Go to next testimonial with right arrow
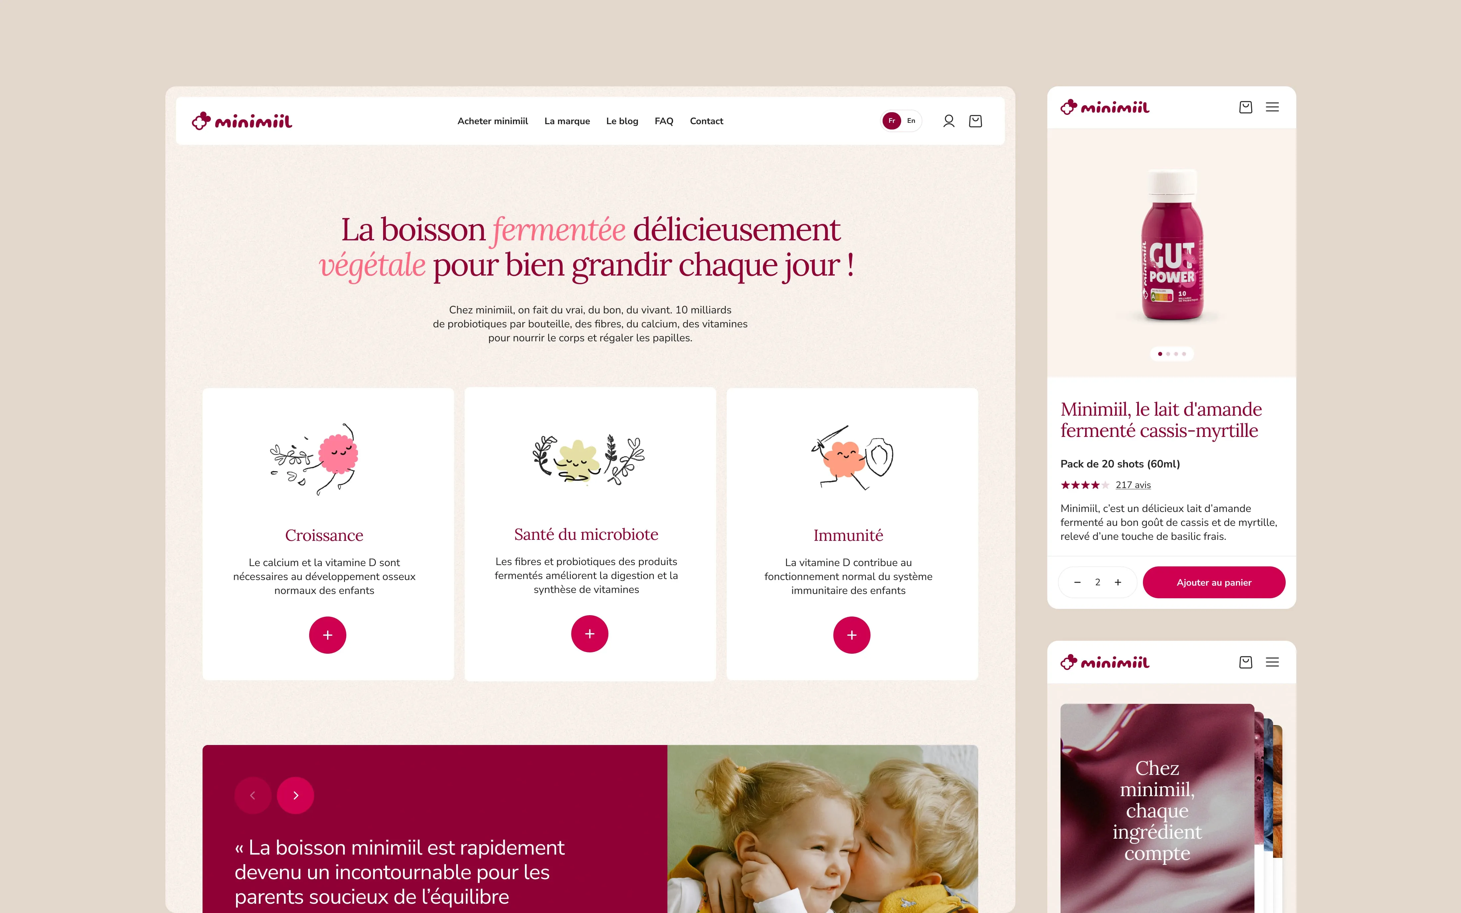Screen dimensions: 1461x913 [x=295, y=795]
